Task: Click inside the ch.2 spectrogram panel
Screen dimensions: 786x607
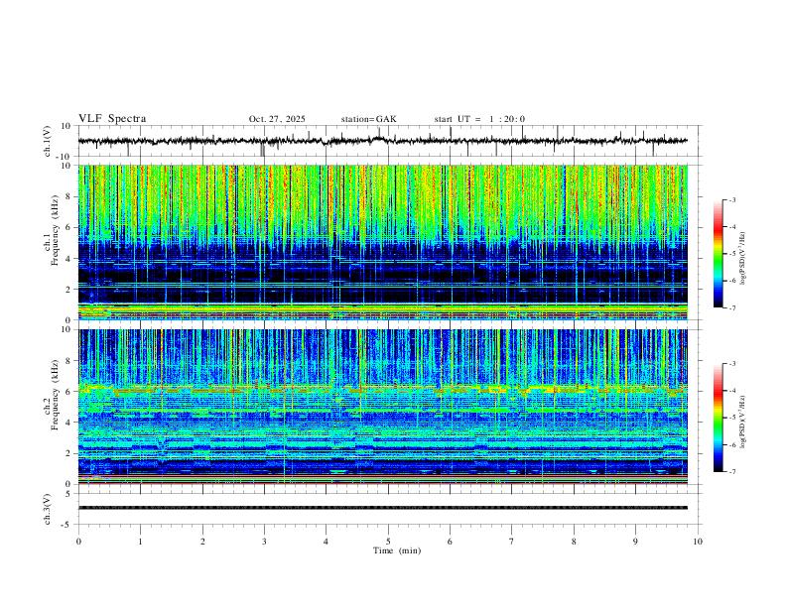Action: tap(383, 407)
